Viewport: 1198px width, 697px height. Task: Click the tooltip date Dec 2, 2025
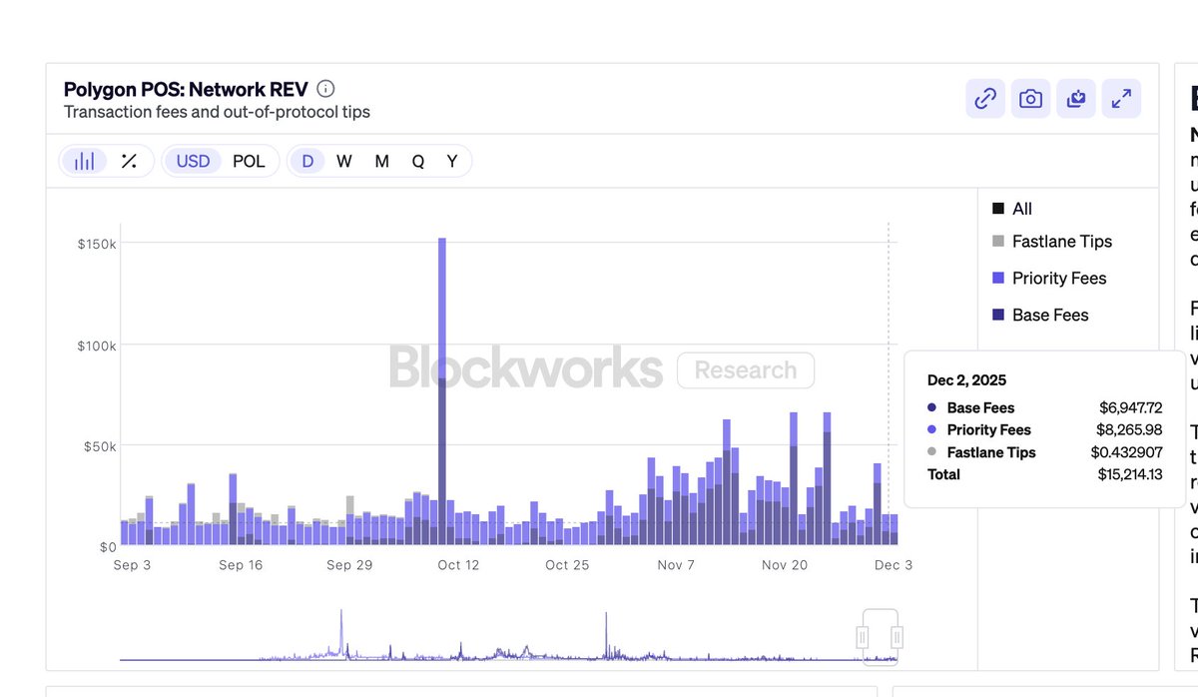(966, 380)
